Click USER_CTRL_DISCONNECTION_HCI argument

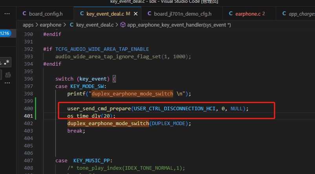tap(174, 109)
